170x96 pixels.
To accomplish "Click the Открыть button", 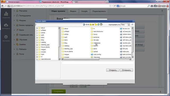I will (113, 70).
